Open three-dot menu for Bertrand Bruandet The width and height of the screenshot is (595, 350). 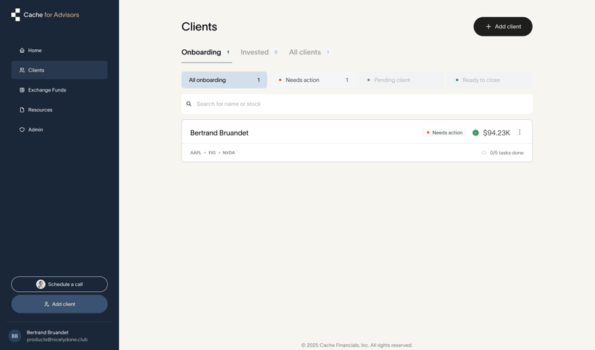click(520, 133)
